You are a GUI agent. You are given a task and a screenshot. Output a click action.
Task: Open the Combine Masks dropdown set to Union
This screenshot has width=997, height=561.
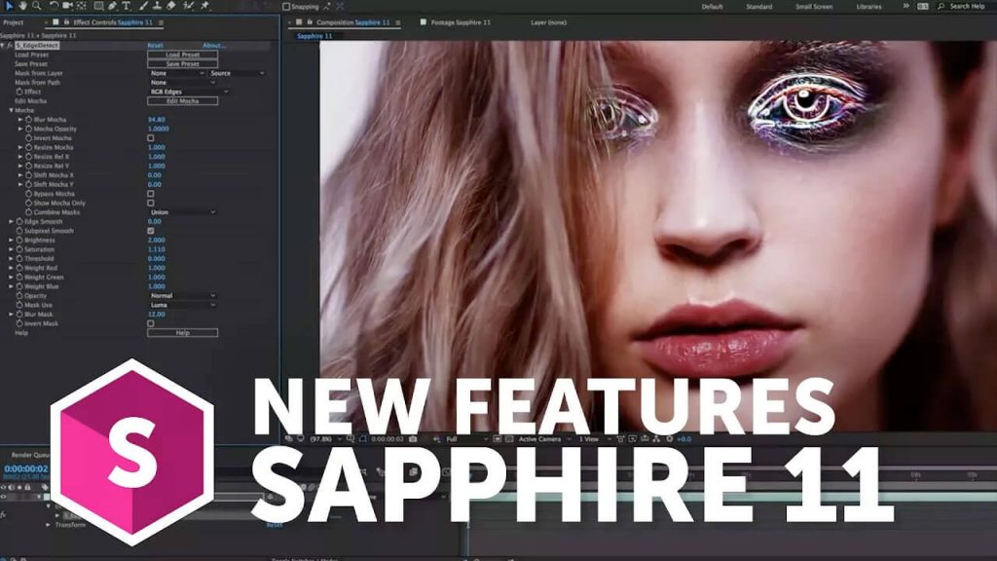click(x=183, y=212)
